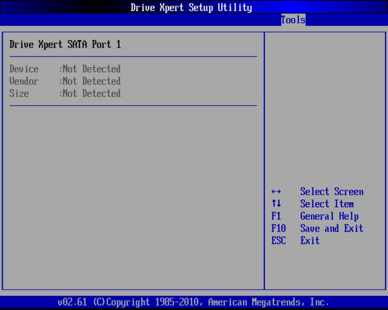
Task: Click the Drive Xpert SATA Port 1 heading
Action: pyautogui.click(x=65, y=44)
